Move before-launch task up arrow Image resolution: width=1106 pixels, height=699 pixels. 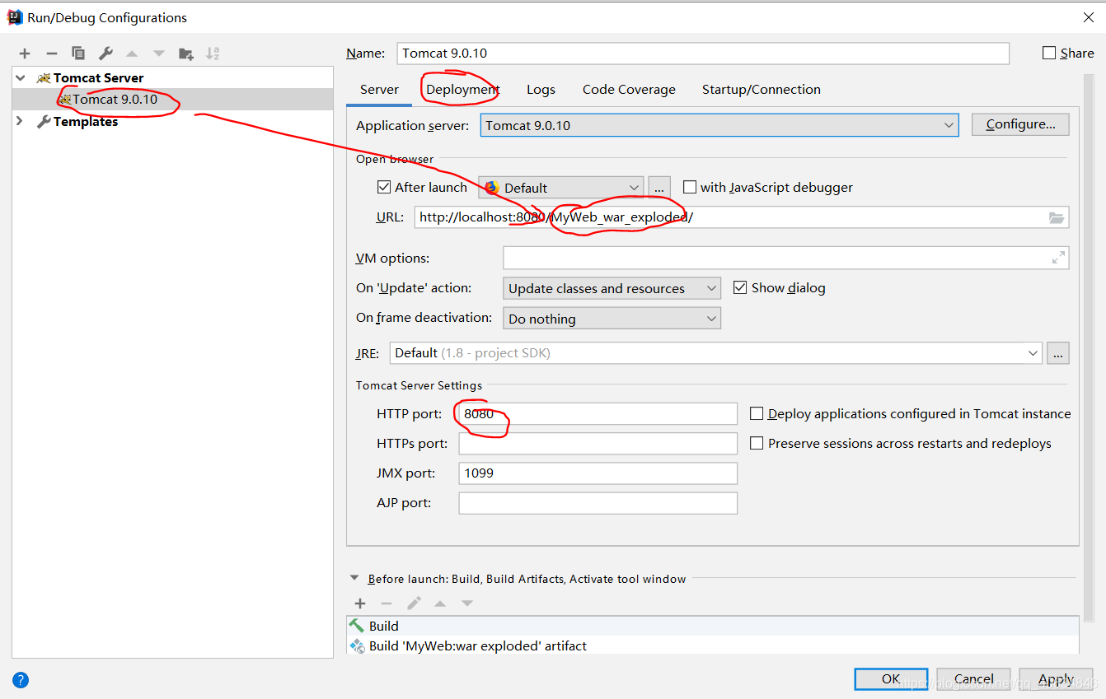click(x=440, y=603)
